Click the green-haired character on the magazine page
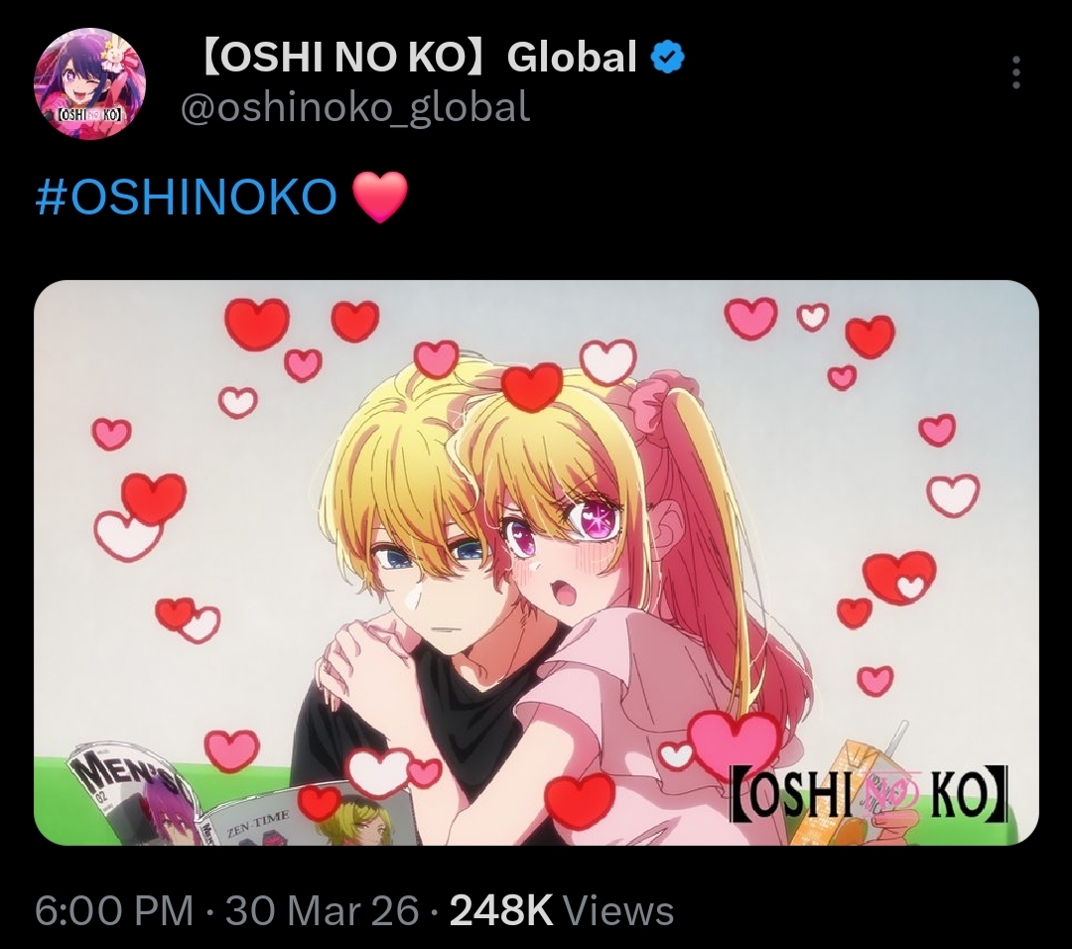The height and width of the screenshot is (949, 1072). point(355,821)
